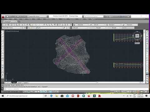Click the Help question mark icon
The width and height of the screenshot is (150, 112).
(x=128, y=16)
